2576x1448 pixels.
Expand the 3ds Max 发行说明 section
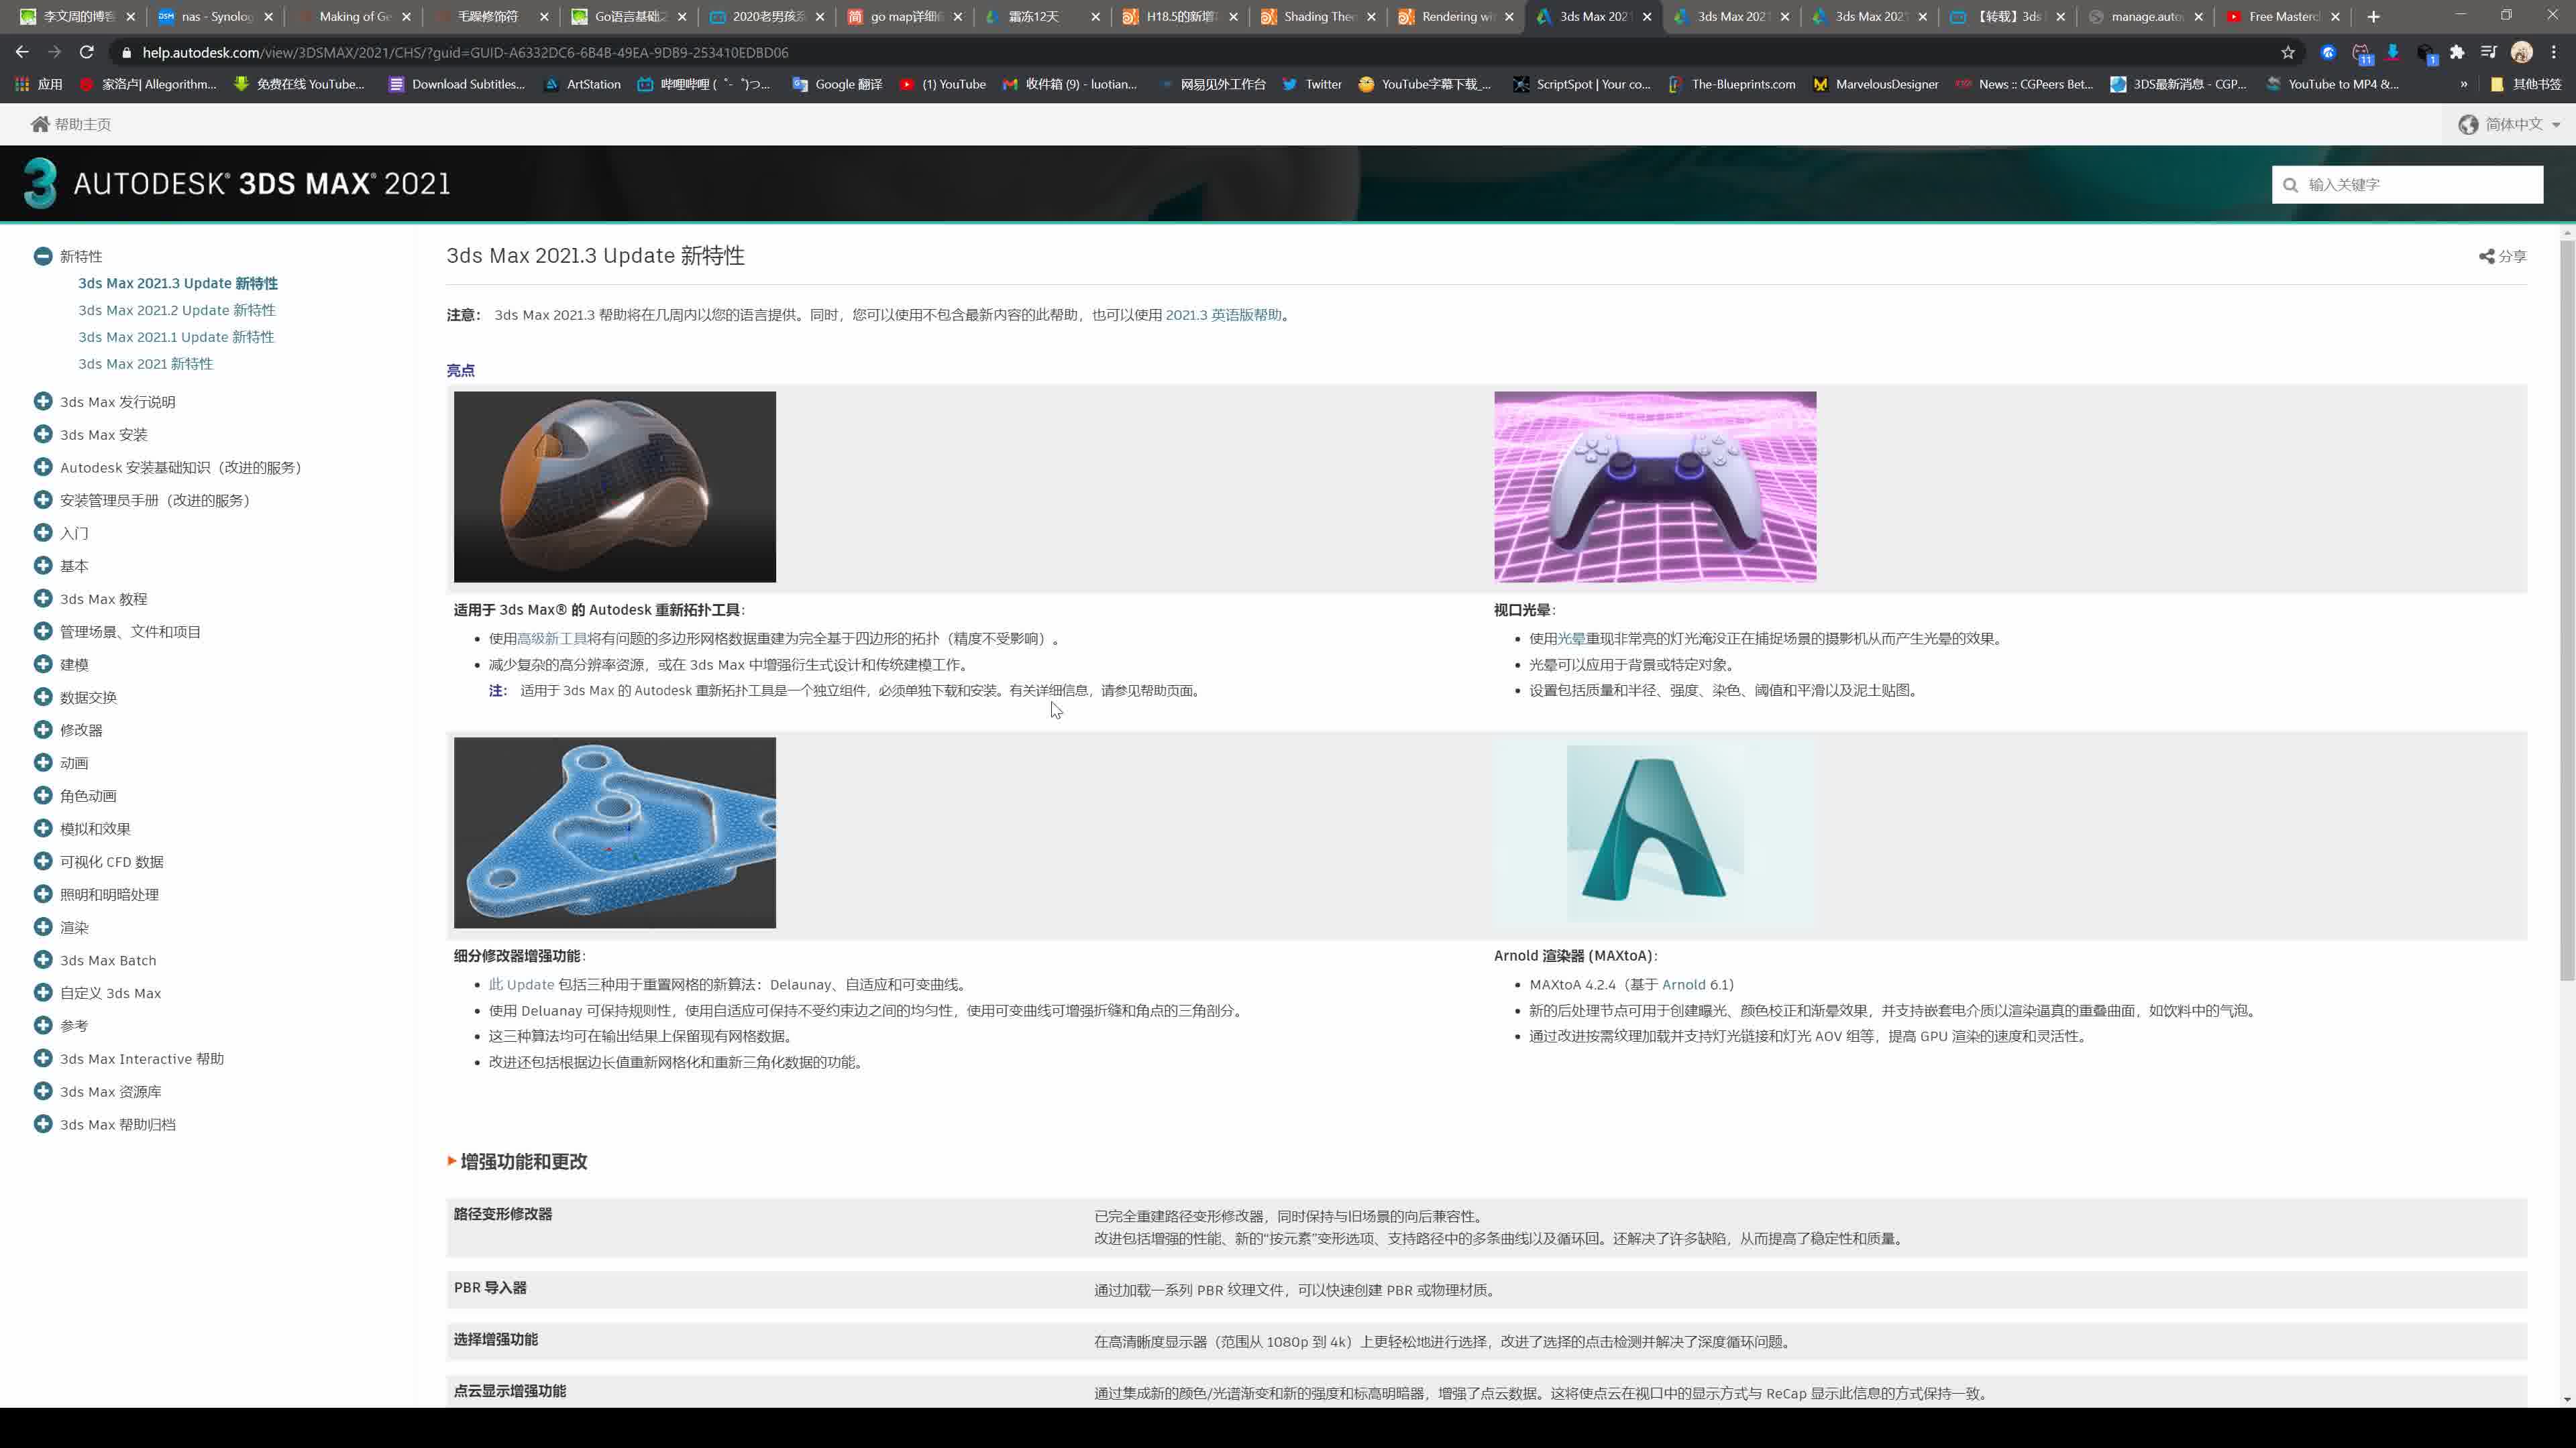pos(43,402)
